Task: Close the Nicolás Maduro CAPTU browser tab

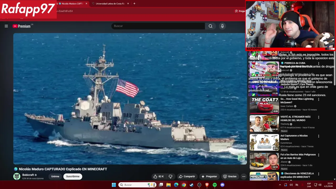Action: (x=86, y=4)
